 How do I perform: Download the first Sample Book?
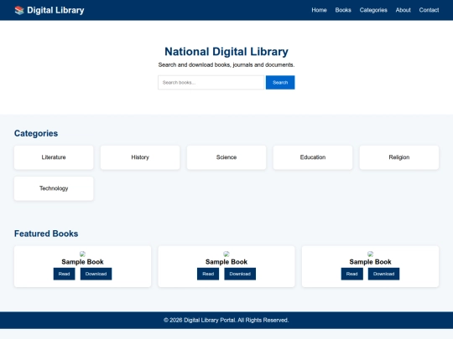(96, 274)
